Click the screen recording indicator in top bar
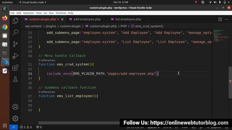This screenshot has width=232, height=130. (196, 2)
